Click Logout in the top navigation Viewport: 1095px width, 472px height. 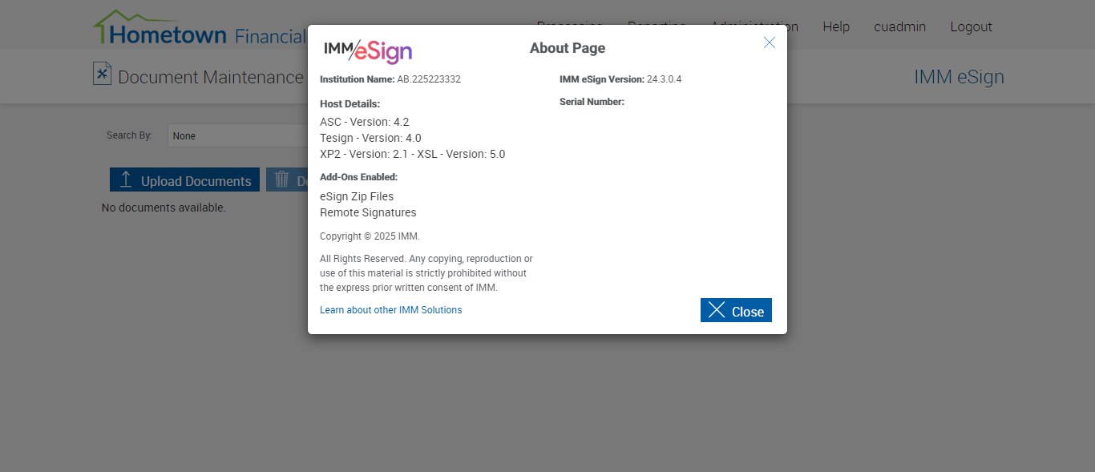click(972, 27)
